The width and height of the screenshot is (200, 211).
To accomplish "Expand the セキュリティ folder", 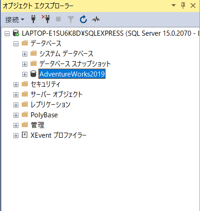I will point(16,84).
